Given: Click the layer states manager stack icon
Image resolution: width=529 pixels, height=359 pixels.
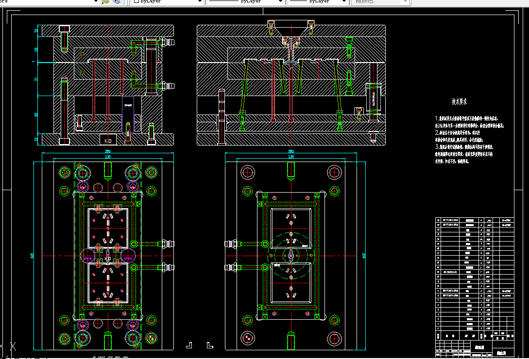Looking at the screenshot, I should click(116, 1).
